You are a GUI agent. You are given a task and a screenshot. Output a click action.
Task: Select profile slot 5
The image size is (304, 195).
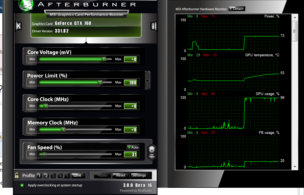[x=67, y=176]
